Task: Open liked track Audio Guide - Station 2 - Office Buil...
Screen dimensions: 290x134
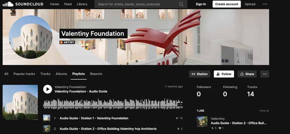Action: point(238,123)
